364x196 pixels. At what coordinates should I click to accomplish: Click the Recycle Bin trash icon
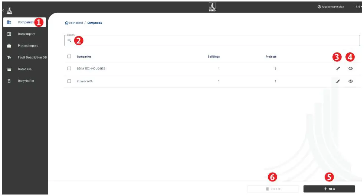(x=9, y=81)
